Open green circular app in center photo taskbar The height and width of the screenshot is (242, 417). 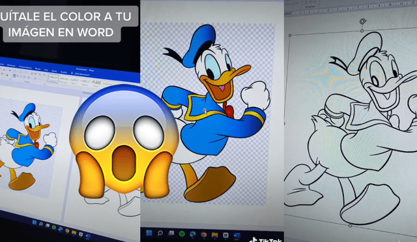click(x=182, y=234)
